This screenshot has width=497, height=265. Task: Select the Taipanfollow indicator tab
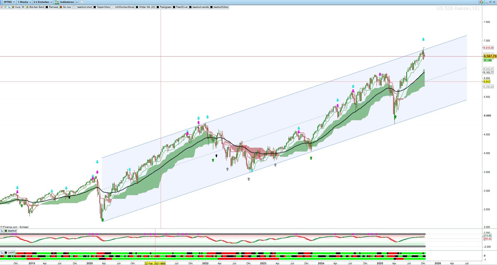103,7
